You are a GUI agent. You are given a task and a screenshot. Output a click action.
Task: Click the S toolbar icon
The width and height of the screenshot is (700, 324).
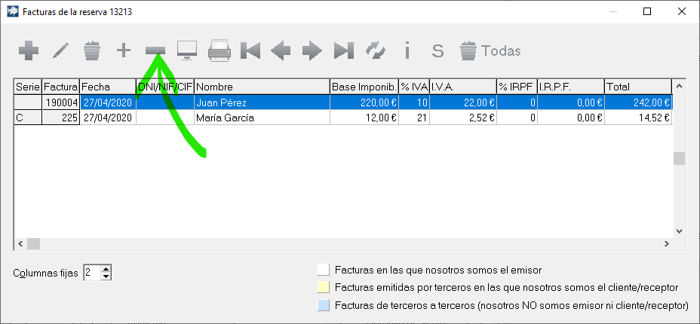click(438, 50)
